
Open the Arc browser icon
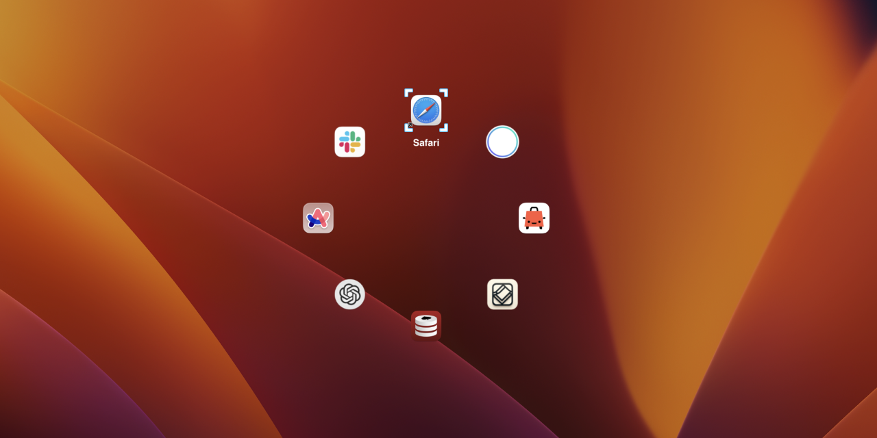point(319,218)
